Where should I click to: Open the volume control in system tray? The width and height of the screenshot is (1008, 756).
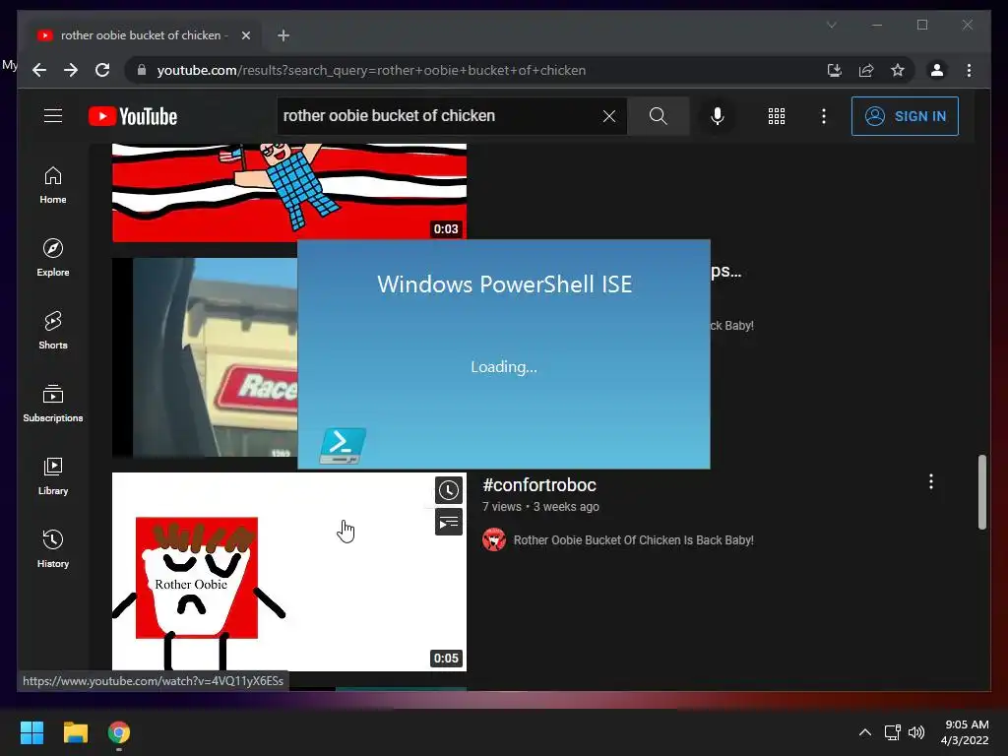(x=916, y=732)
